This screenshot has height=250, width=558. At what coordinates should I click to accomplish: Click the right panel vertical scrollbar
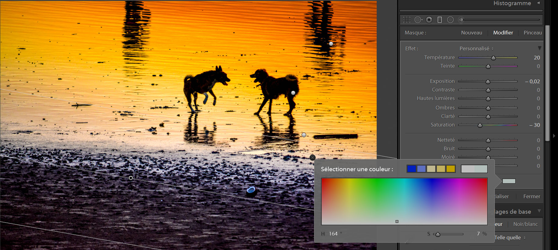tap(547, 83)
